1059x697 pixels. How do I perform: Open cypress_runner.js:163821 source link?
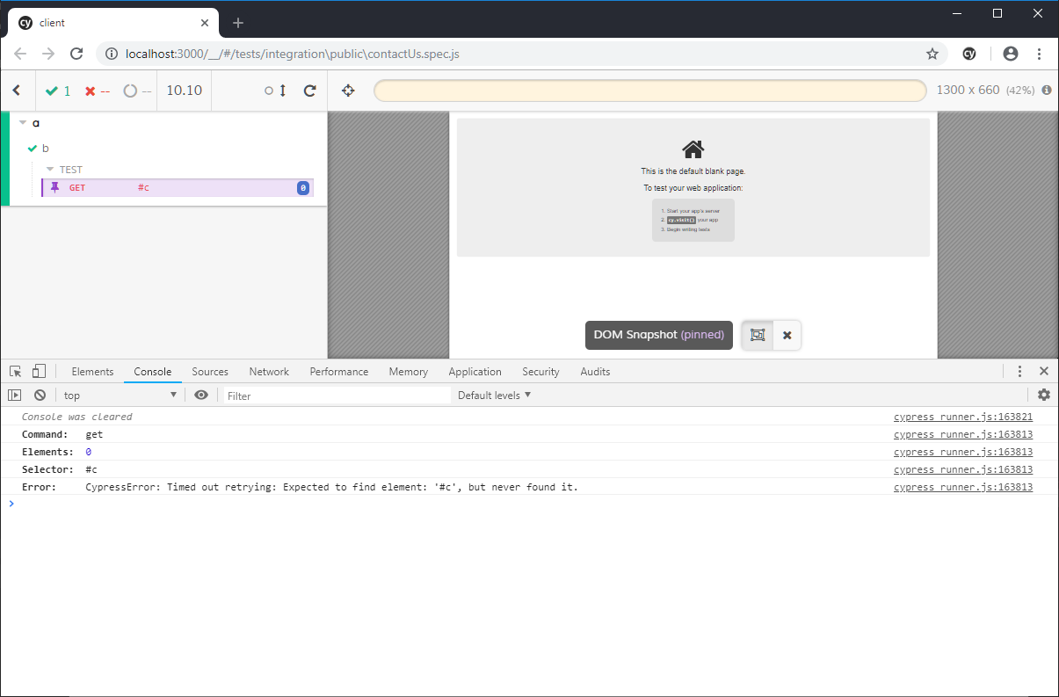tap(963, 417)
